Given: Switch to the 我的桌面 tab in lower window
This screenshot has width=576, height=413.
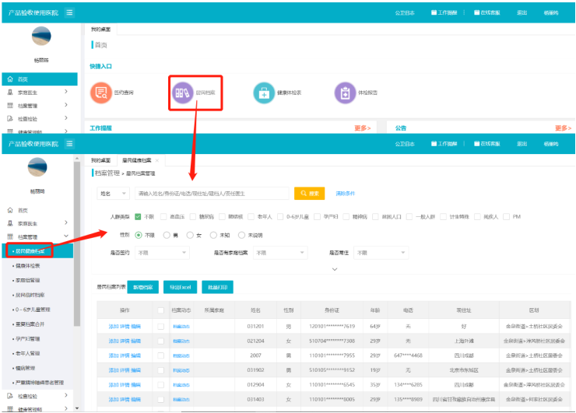Looking at the screenshot, I should tap(101, 159).
